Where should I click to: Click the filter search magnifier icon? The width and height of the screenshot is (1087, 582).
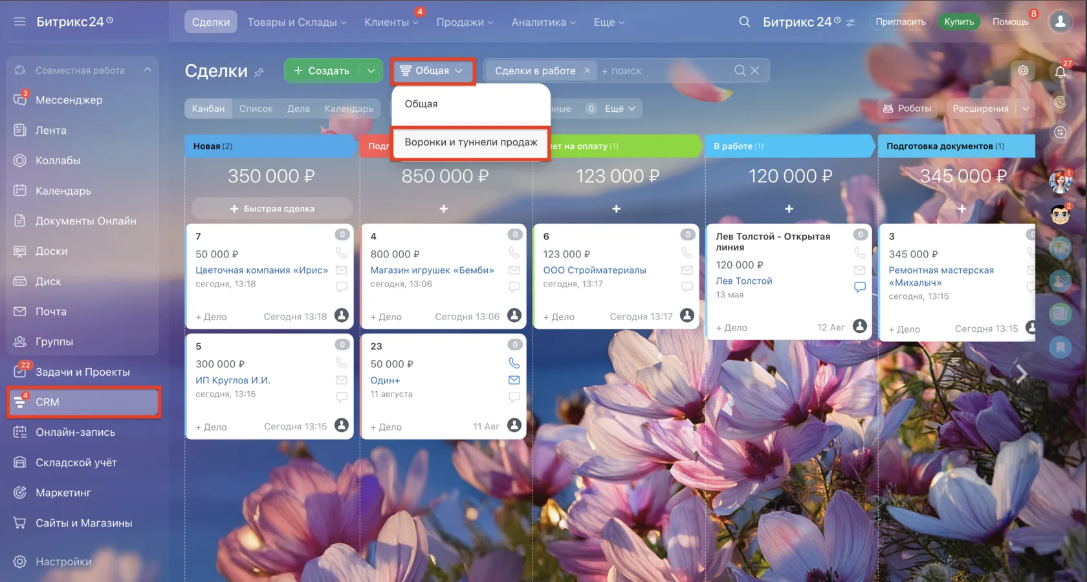[740, 70]
